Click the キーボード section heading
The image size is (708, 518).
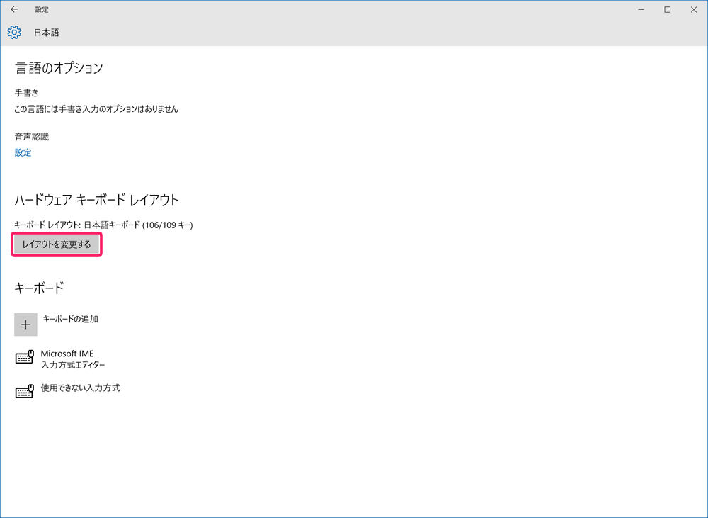click(39, 288)
